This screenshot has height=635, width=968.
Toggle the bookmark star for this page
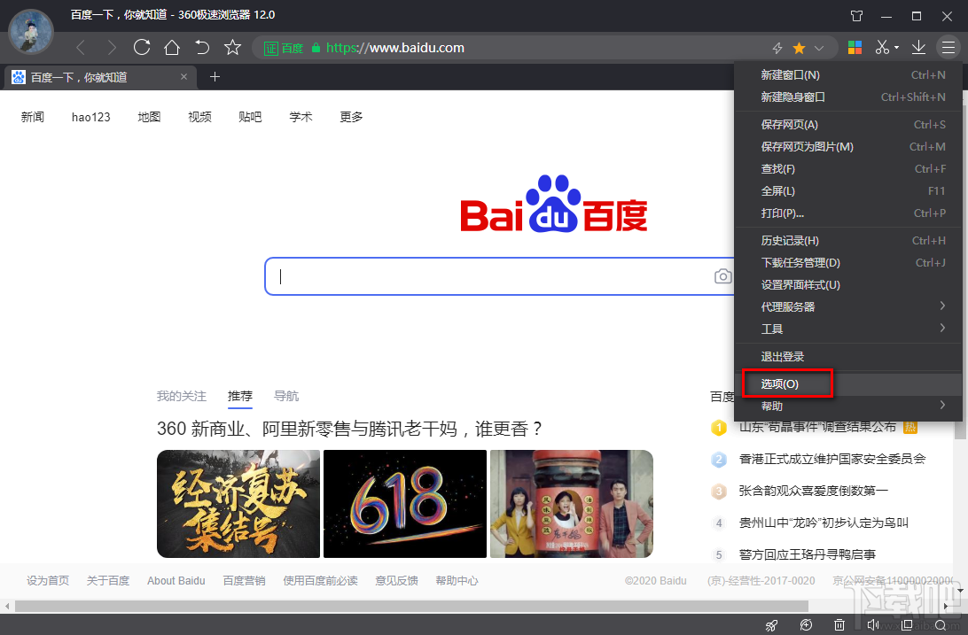pyautogui.click(x=799, y=47)
